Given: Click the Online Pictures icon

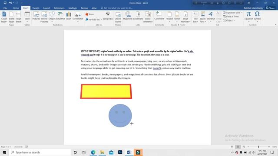Looking at the screenshot, I should pos(44,17).
